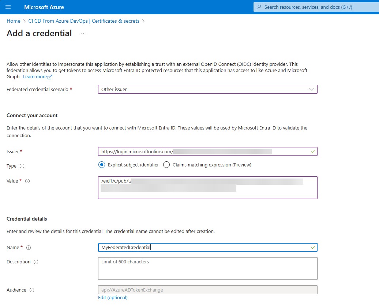
Task: Click Edit (optional) under Audience
Action: coord(113,298)
